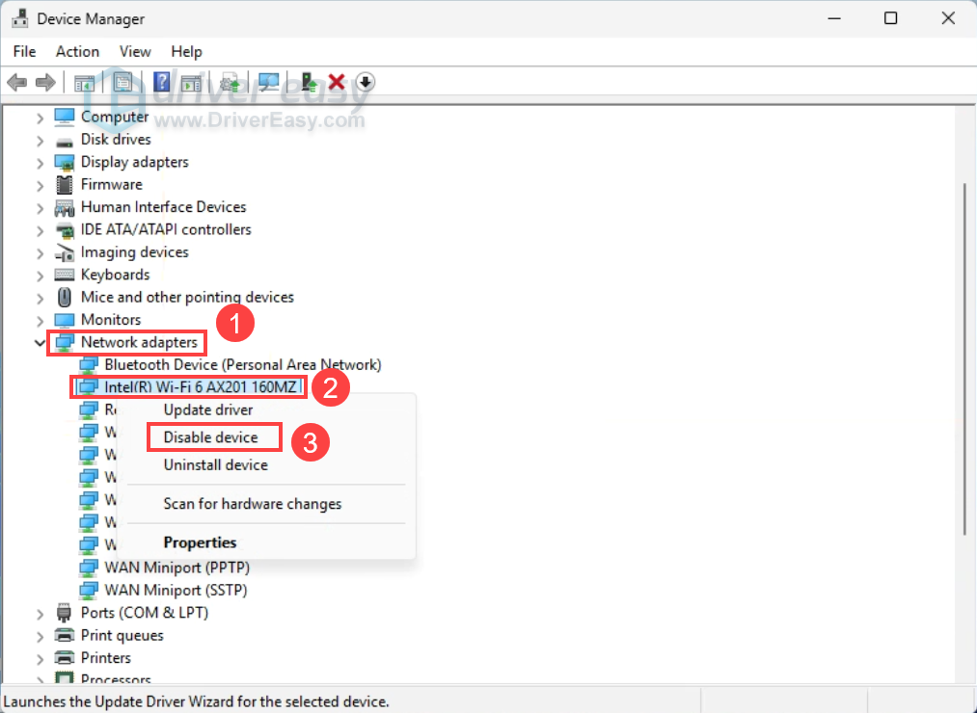Click the Imaging devices camera icon
The width and height of the screenshot is (977, 713).
pyautogui.click(x=65, y=252)
